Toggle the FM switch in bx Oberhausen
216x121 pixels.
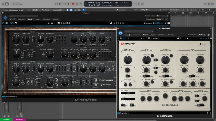156,68
